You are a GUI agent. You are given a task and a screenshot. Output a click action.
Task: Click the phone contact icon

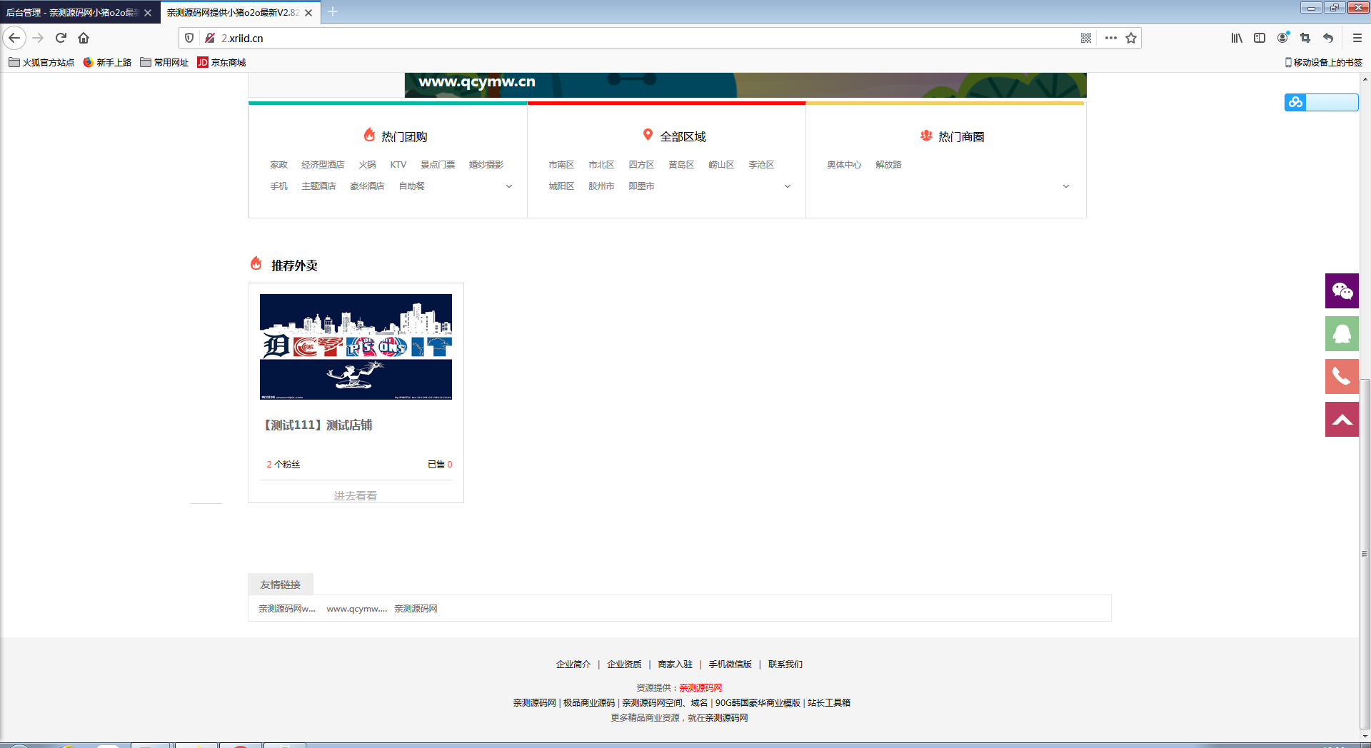point(1342,377)
